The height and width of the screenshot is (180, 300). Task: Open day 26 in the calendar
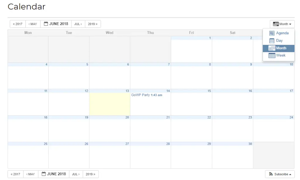86,144
